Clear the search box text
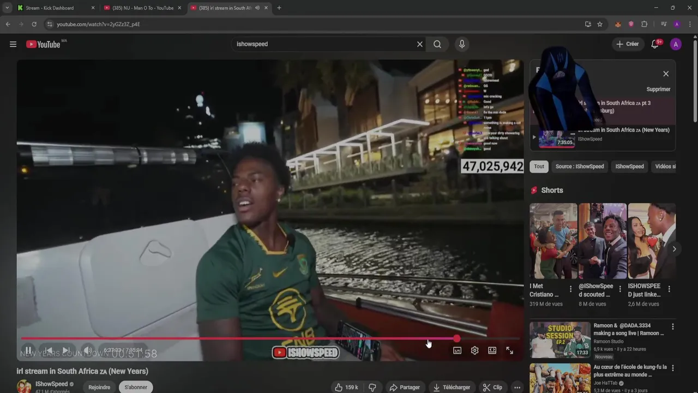This screenshot has height=393, width=698. click(x=420, y=44)
